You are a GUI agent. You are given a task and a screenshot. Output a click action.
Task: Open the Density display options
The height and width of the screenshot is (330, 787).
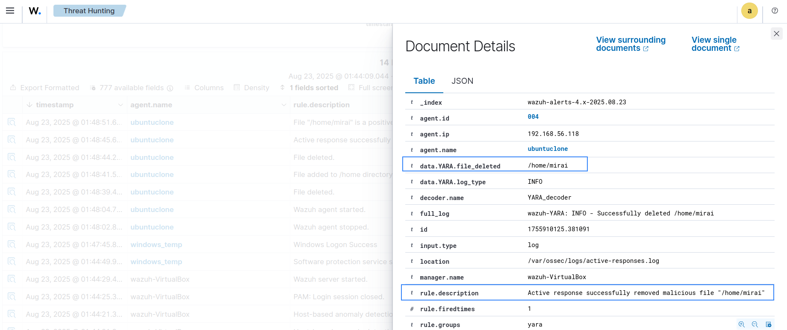251,88
